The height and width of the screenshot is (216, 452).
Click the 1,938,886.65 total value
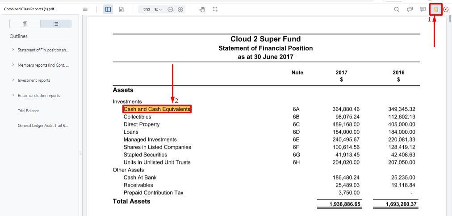pyautogui.click(x=345, y=204)
